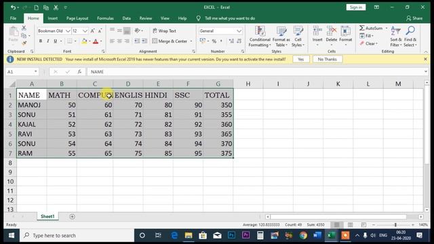Click the Increase Indent icon
Image resolution: width=434 pixels, height=244 pixels.
click(144, 41)
